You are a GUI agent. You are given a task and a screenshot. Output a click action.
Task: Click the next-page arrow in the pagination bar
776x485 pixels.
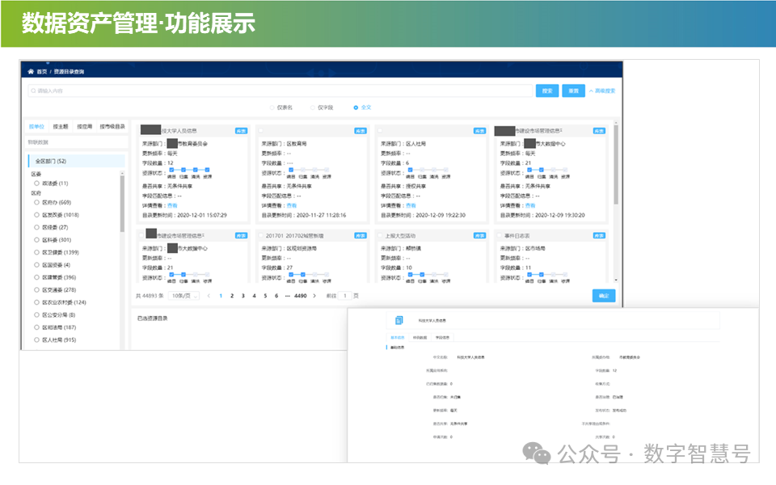[314, 295]
